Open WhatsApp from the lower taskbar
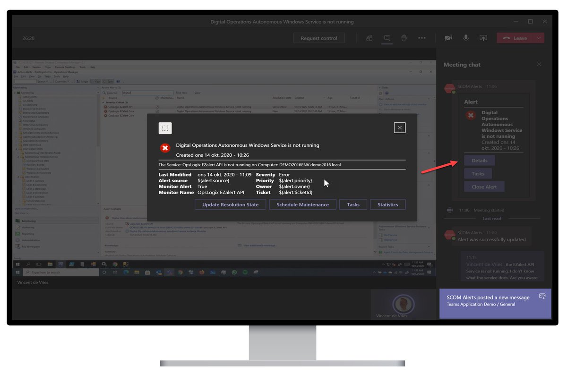This screenshot has height=373, width=567. pyautogui.click(x=234, y=272)
